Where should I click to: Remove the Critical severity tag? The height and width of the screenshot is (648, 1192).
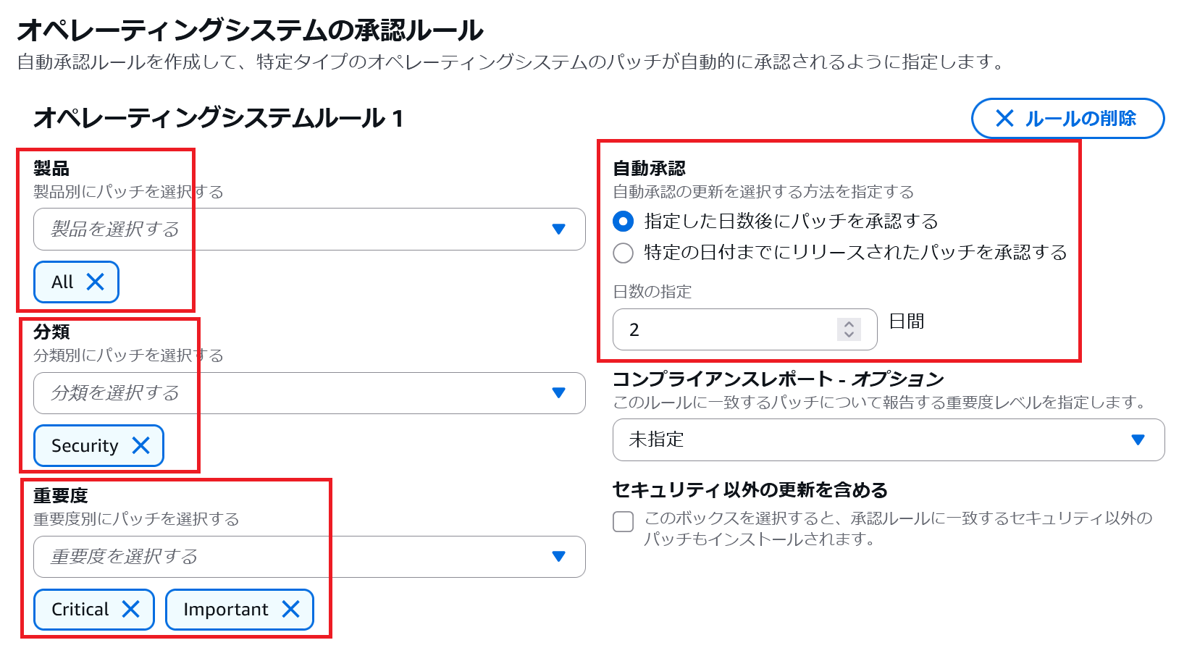[131, 609]
